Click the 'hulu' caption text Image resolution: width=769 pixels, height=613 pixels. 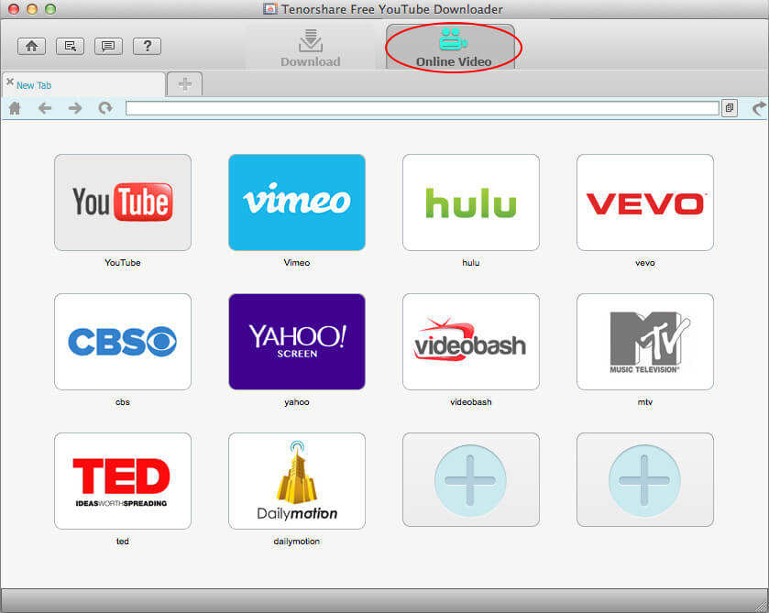point(471,263)
